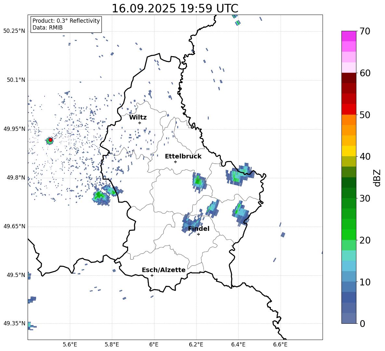Image resolution: width=385 pixels, height=351 pixels.
Task: Click the 50.1°N latitude label
Action: (16, 80)
